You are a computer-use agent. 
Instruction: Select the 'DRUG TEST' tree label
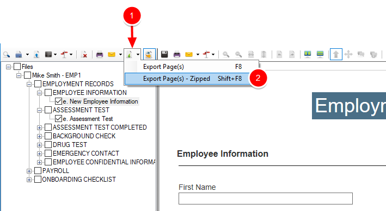(x=70, y=145)
